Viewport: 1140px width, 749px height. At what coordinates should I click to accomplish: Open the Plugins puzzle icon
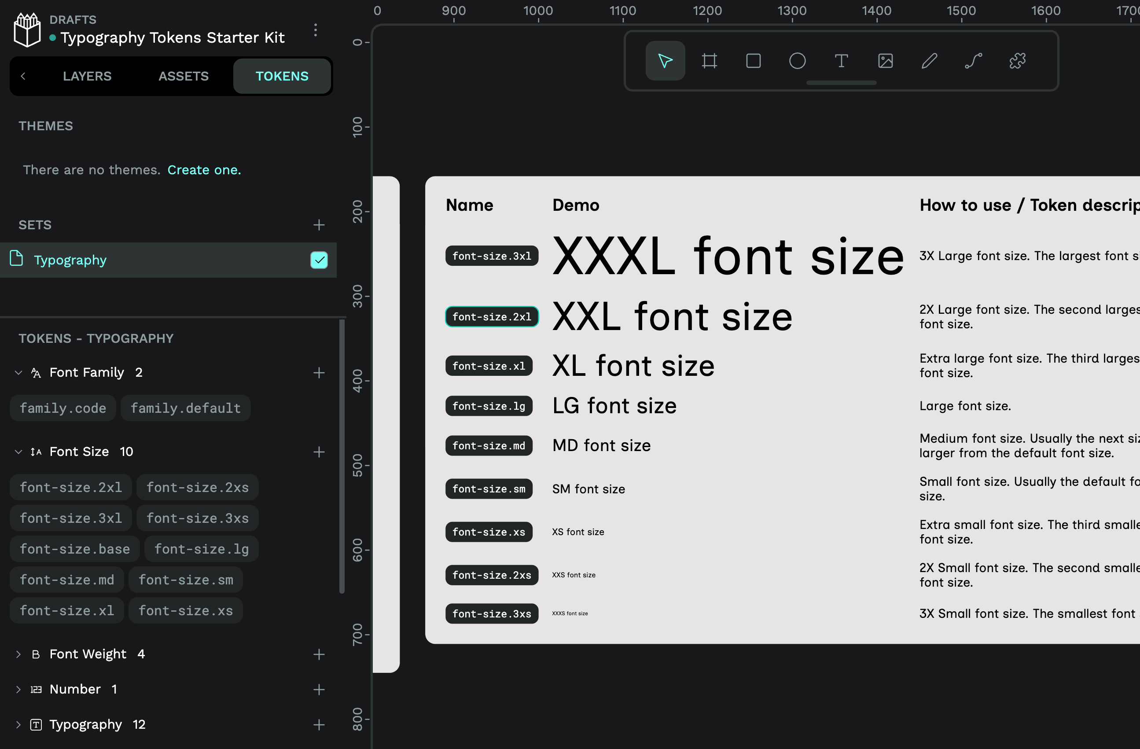pyautogui.click(x=1017, y=61)
